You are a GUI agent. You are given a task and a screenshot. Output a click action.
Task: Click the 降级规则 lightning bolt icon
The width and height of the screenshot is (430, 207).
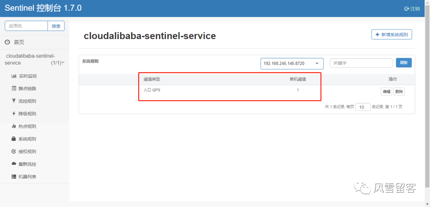(x=14, y=114)
